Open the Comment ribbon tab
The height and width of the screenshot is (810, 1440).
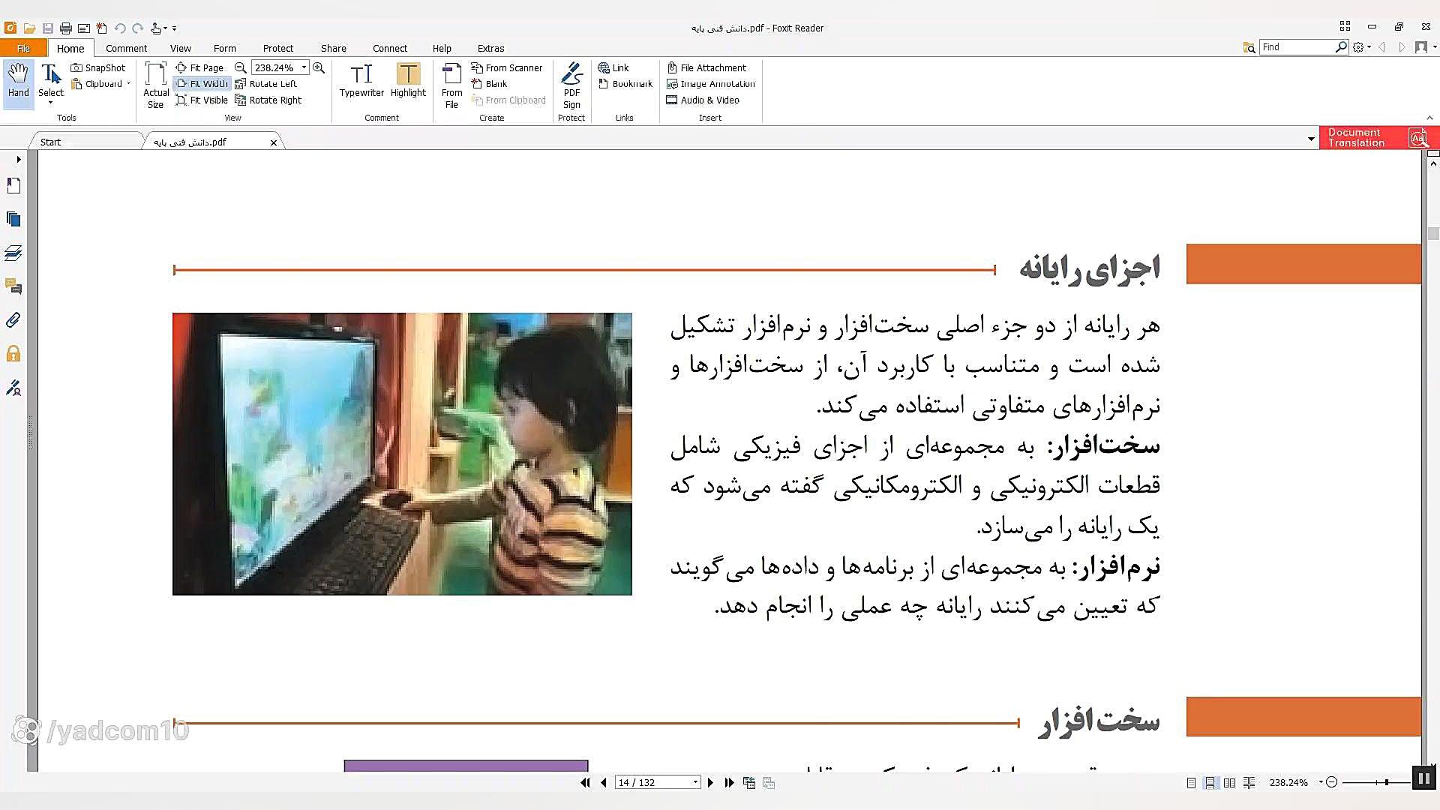pos(126,48)
